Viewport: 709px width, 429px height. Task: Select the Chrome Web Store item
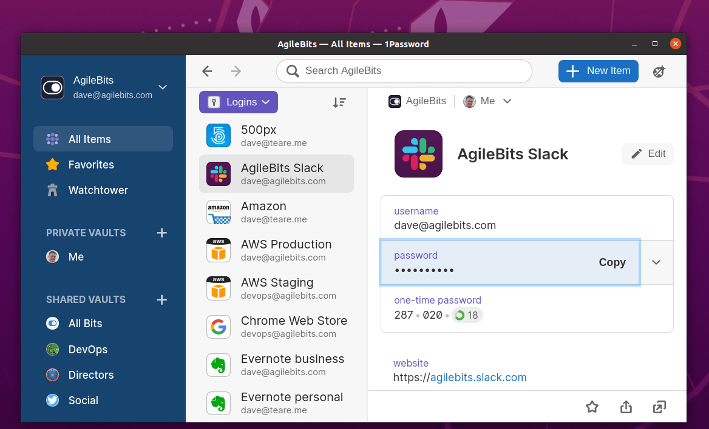pos(276,327)
